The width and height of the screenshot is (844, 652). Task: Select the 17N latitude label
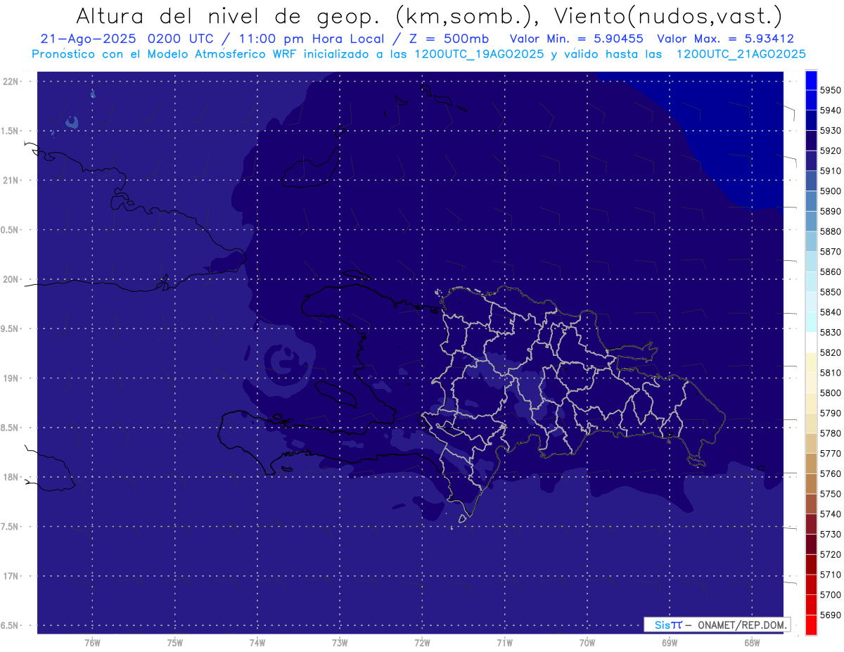point(11,576)
